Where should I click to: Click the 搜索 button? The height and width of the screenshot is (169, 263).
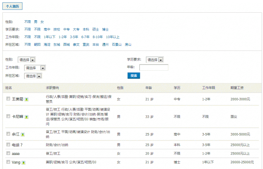[134, 76]
